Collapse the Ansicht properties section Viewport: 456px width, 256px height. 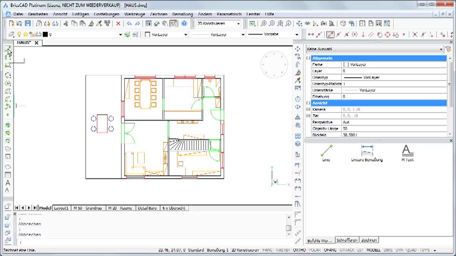(x=309, y=103)
